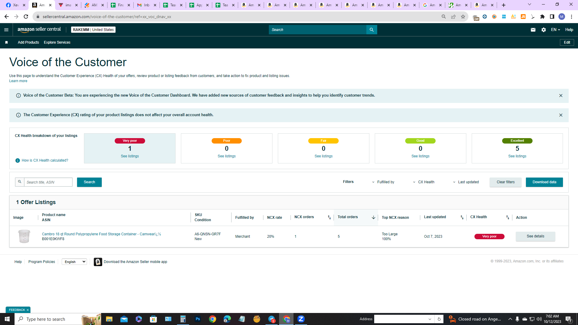The image size is (578, 325).
Task: See listings under Excellent
Action: click(517, 156)
